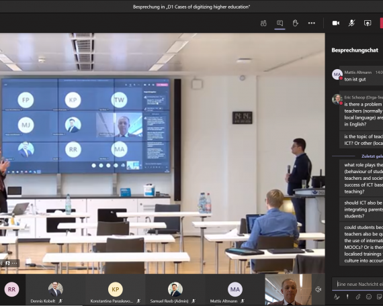Click muted mic icon beside Konstantina Paraskevo
The width and height of the screenshot is (383, 306).
[x=138, y=301]
